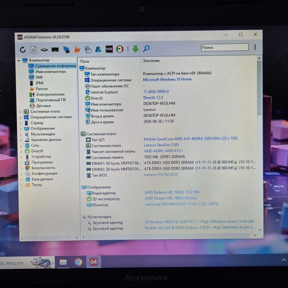Open the Realtek ALC269 audio link
Image resolution: width=288 pixels, height=288 pixels.
[x=200, y=228]
